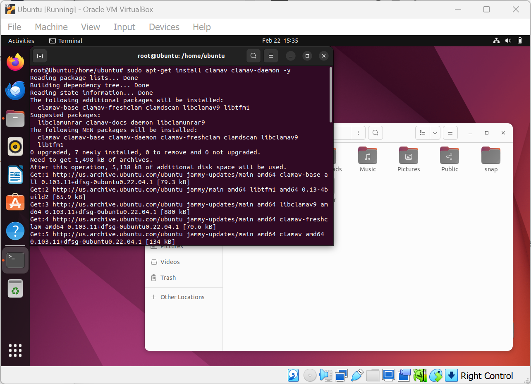Click Activities in the Ubuntu top bar
531x384 pixels.
[21, 41]
